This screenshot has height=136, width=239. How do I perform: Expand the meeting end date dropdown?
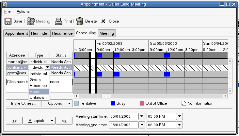click(x=142, y=125)
